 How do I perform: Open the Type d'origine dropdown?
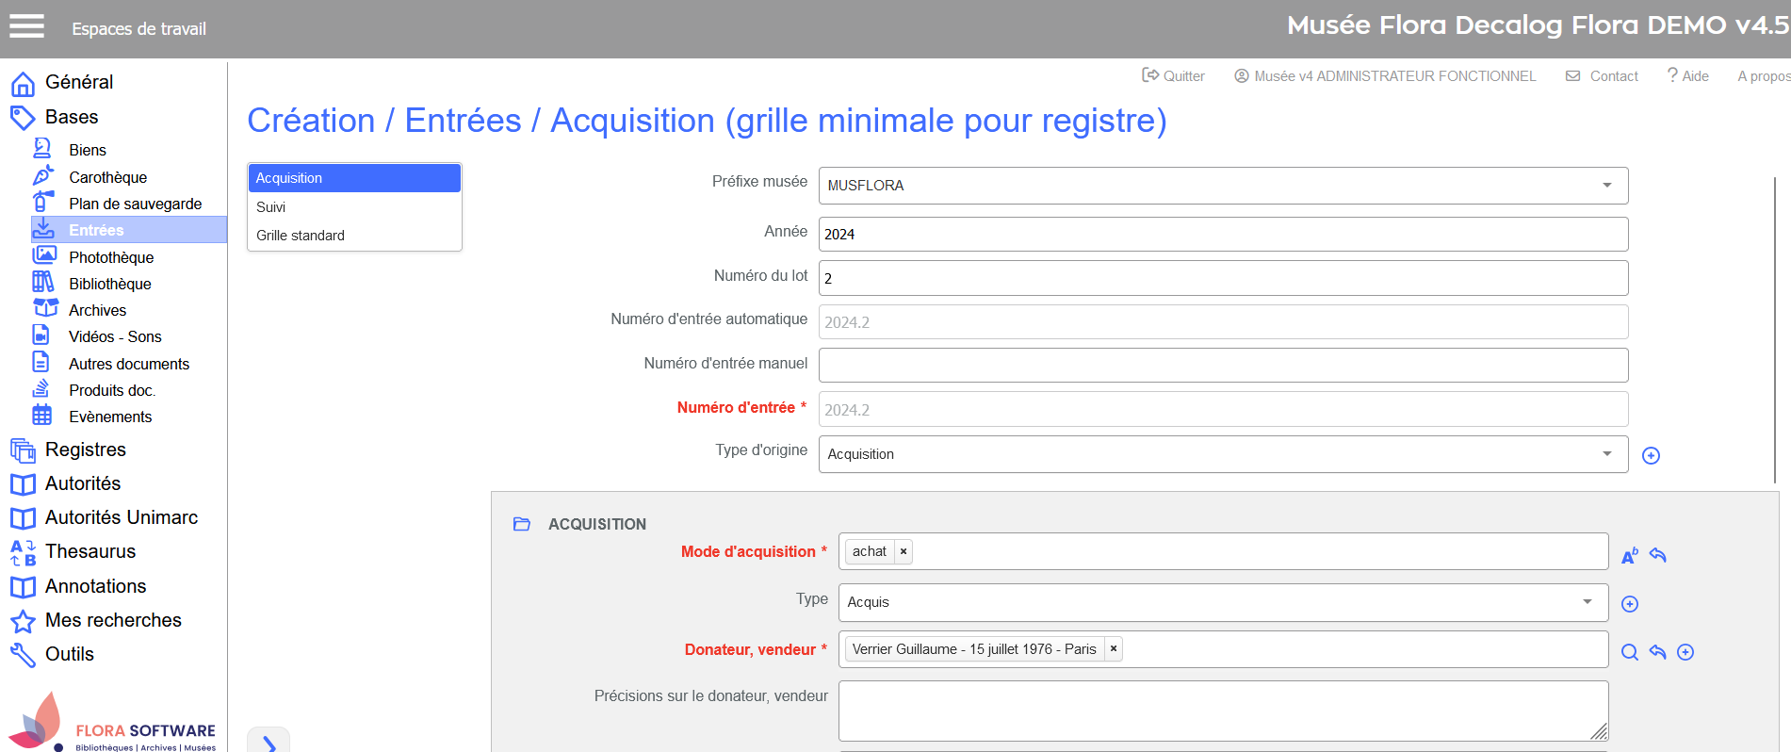[x=1607, y=454]
